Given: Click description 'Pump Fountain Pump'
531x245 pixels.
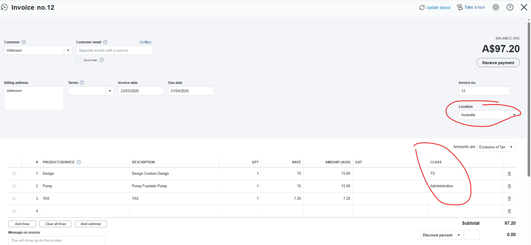Looking at the screenshot, I should click(x=149, y=186).
